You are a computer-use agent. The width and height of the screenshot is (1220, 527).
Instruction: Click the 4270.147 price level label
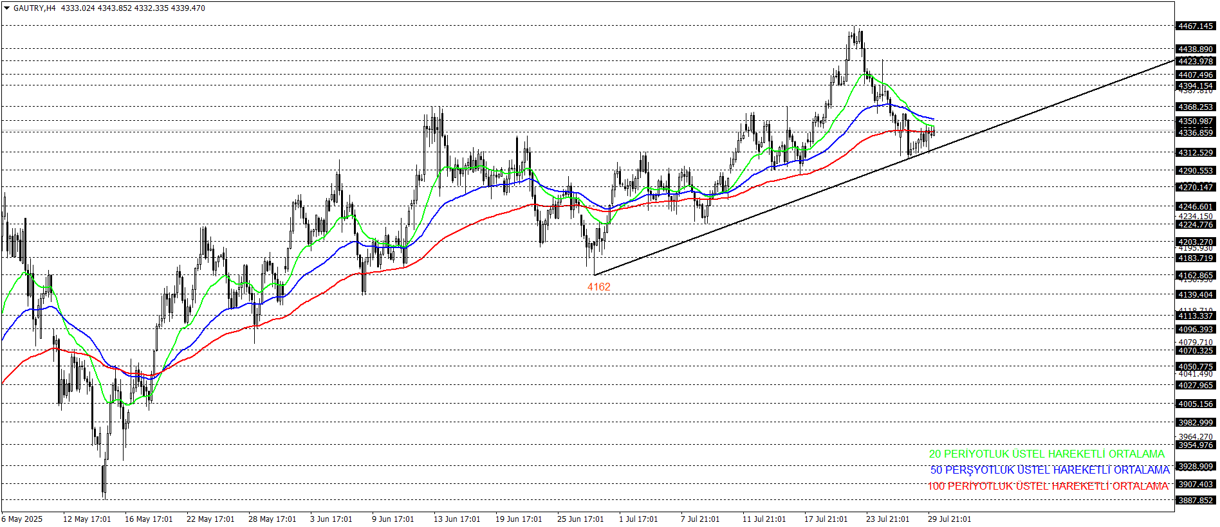(1196, 188)
